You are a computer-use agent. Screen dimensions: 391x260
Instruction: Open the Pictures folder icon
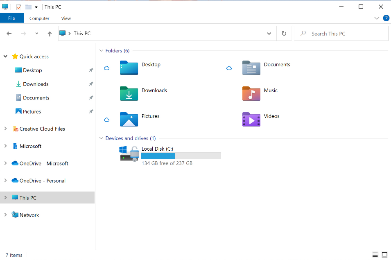click(129, 120)
